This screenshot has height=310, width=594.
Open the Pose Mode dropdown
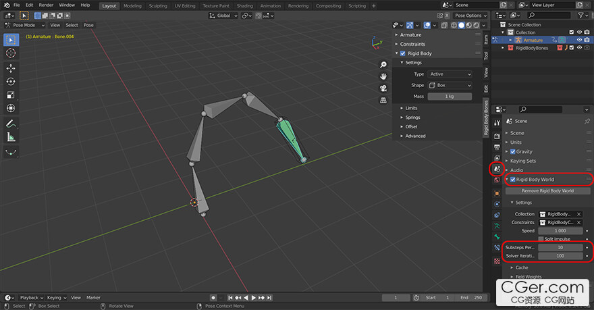(24, 25)
